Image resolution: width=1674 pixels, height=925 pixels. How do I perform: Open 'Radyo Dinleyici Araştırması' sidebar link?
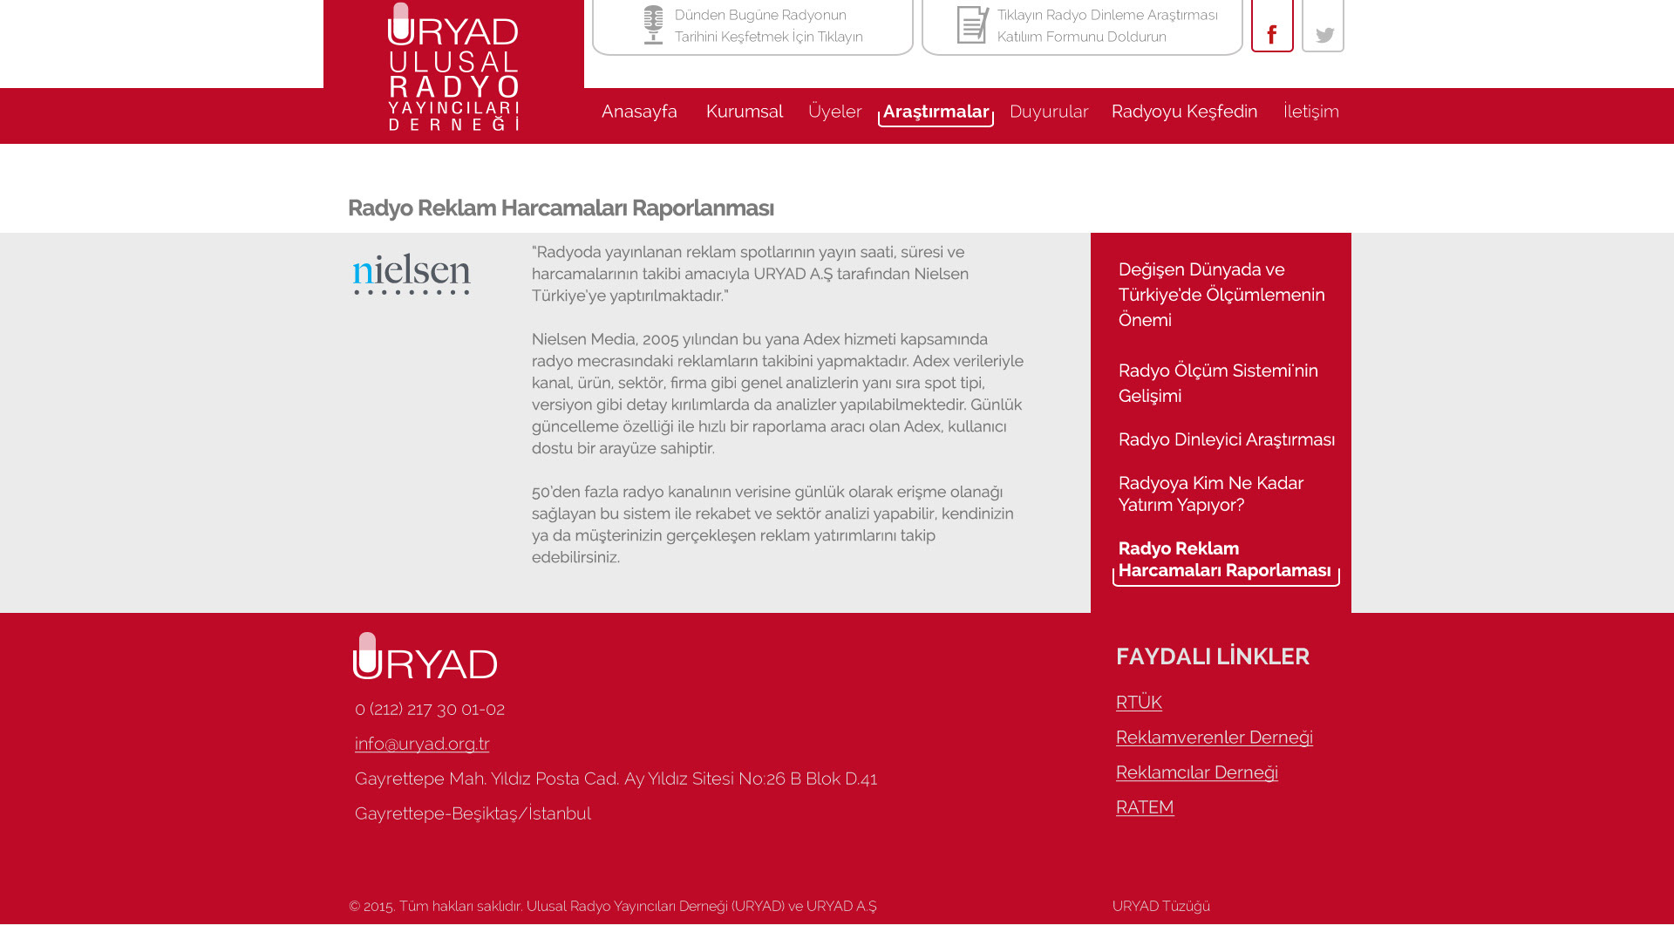tap(1227, 439)
